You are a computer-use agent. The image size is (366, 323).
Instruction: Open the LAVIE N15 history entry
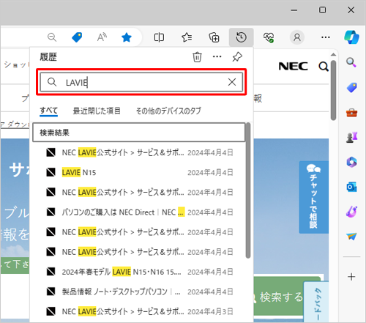pyautogui.click(x=140, y=173)
